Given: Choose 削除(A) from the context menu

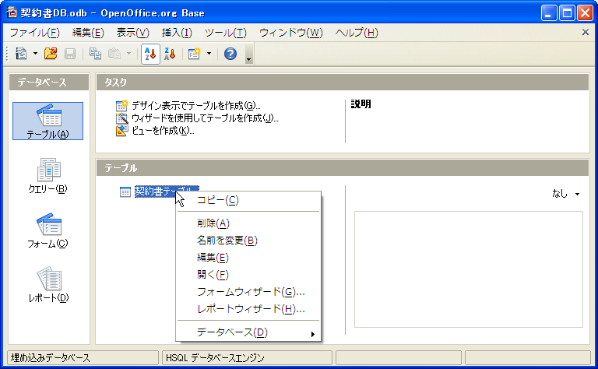Looking at the screenshot, I should 248,223.
